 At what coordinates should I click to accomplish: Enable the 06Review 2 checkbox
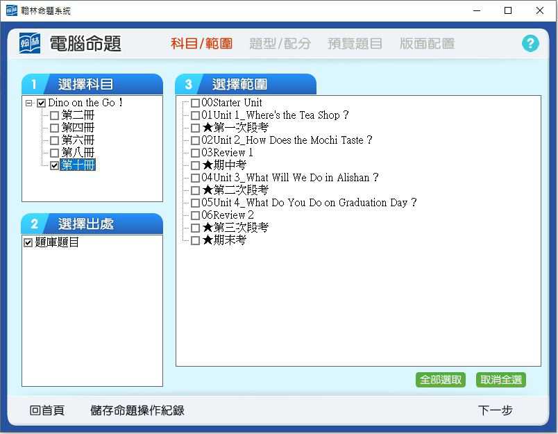(196, 215)
